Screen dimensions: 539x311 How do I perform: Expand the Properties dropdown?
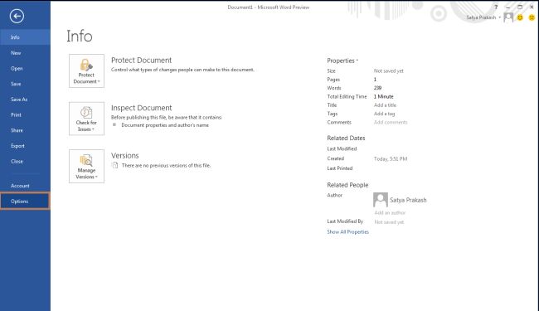(342, 61)
